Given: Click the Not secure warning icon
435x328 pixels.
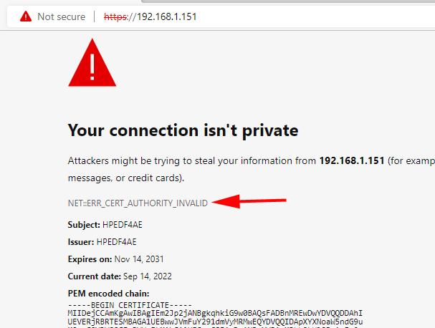Looking at the screenshot, I should tap(26, 16).
